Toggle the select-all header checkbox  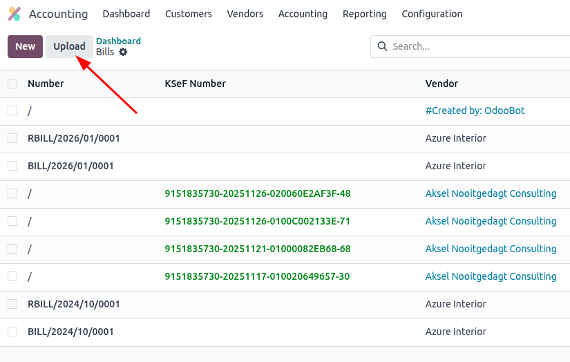click(x=12, y=84)
